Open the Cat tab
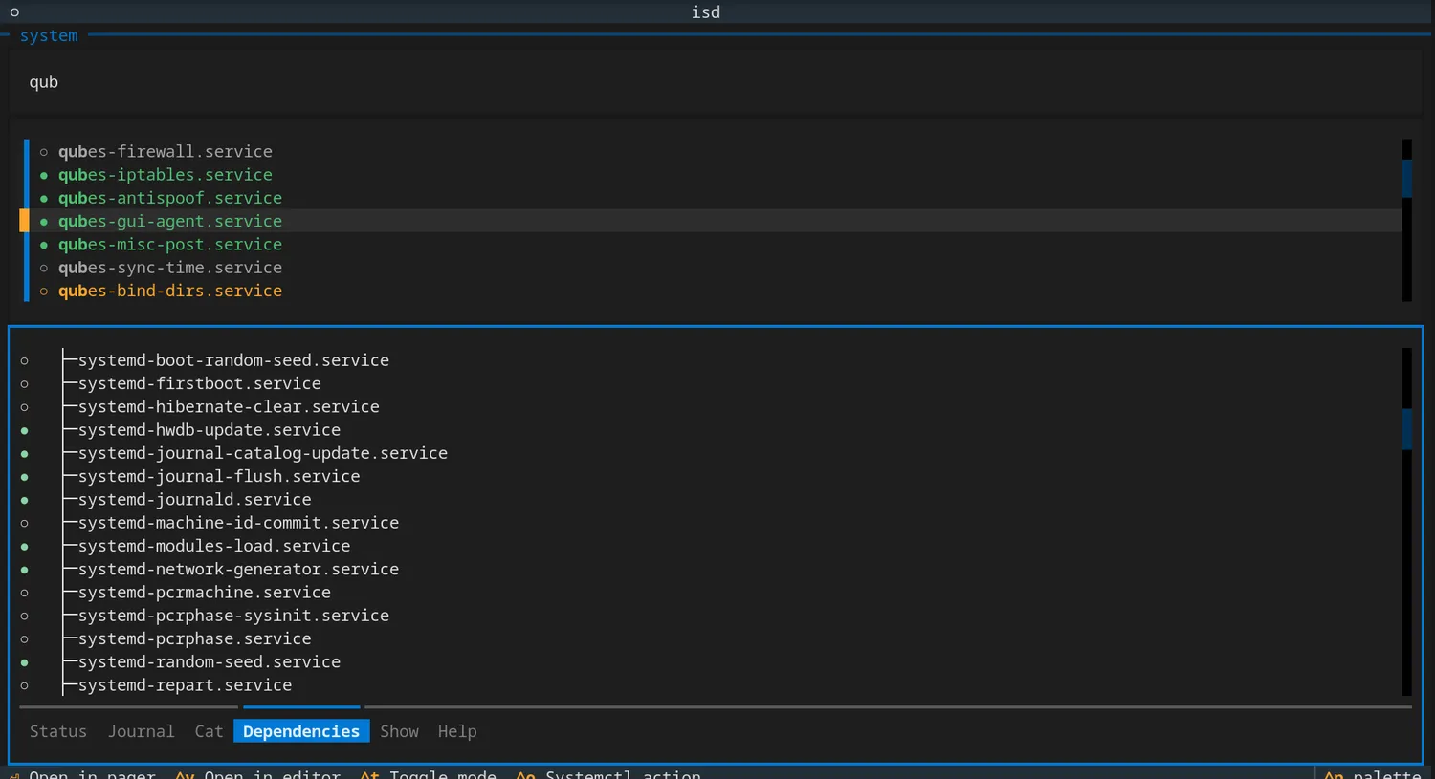This screenshot has height=779, width=1435. [x=209, y=731]
